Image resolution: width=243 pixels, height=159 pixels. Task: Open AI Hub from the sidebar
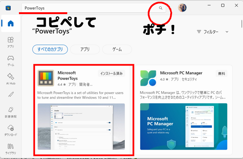[11, 78]
